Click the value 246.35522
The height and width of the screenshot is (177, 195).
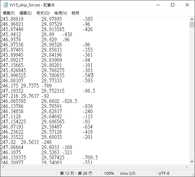[12, 137]
